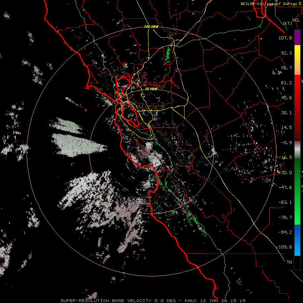Screen dimensions: 303x303
Task: Click the VEL legend title
Action: [296, 20]
